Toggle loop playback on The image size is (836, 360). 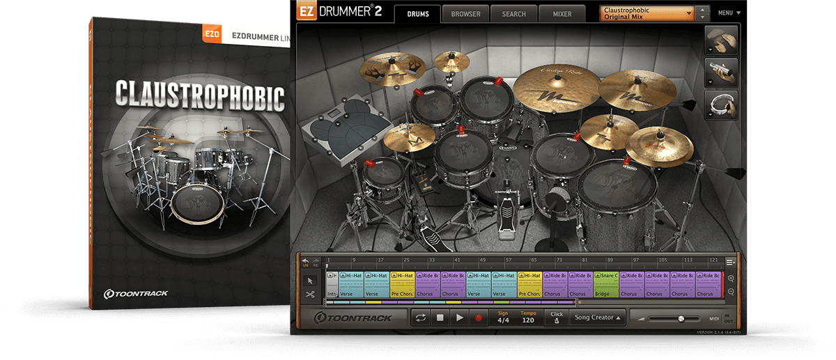[421, 318]
